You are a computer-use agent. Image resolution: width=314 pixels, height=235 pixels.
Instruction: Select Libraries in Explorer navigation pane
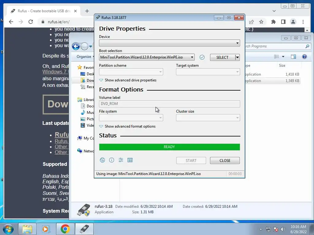coord(86,99)
